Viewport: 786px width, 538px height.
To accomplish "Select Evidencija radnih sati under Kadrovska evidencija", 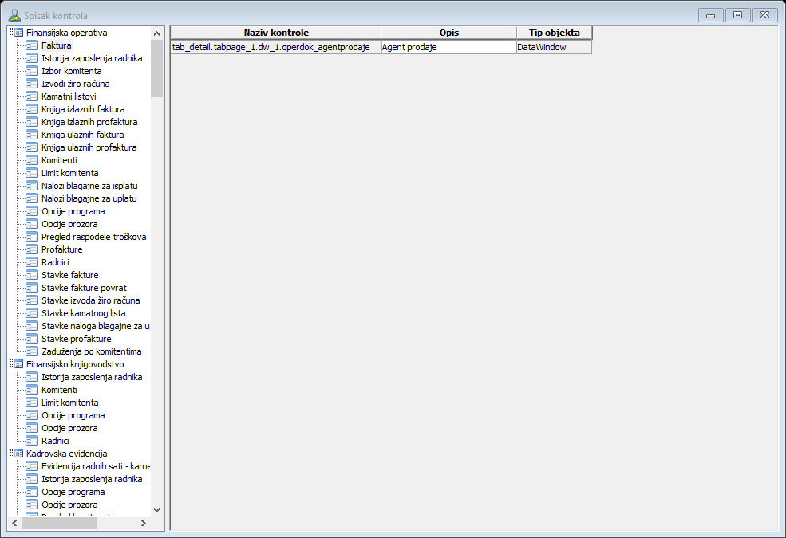I will 95,466.
